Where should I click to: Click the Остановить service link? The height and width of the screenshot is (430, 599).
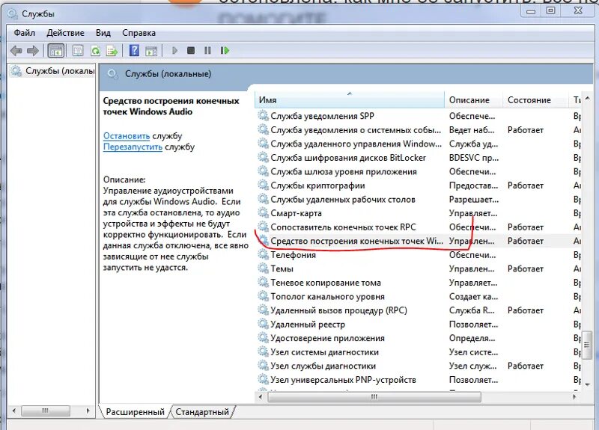[x=127, y=136]
